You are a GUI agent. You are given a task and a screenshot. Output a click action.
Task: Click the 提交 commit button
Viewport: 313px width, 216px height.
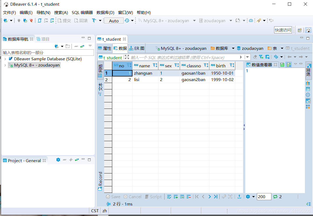point(64,20)
